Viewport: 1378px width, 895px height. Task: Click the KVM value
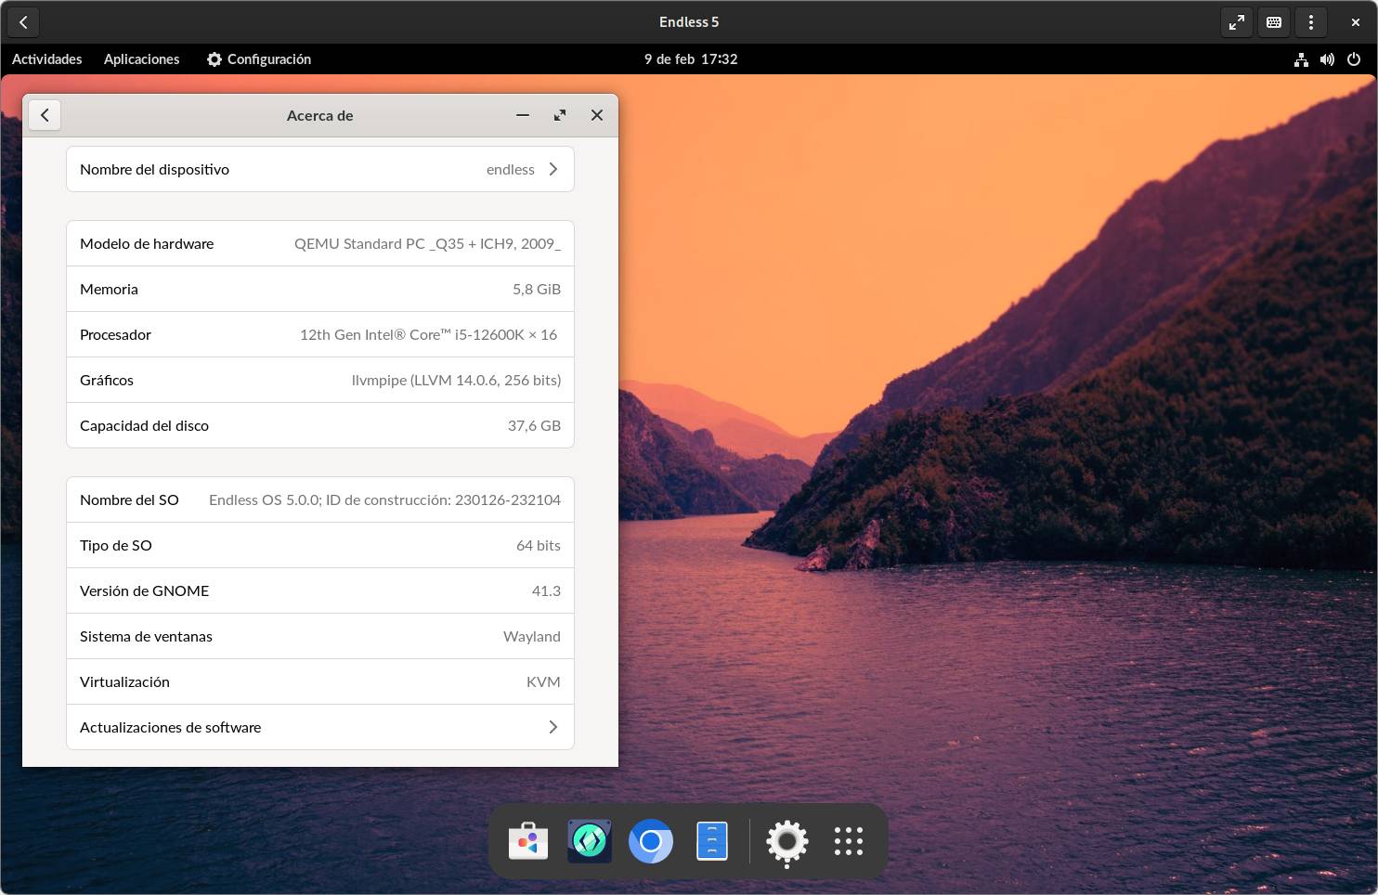click(543, 681)
